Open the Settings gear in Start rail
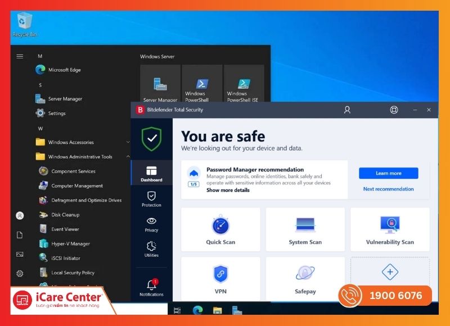 pos(20,274)
